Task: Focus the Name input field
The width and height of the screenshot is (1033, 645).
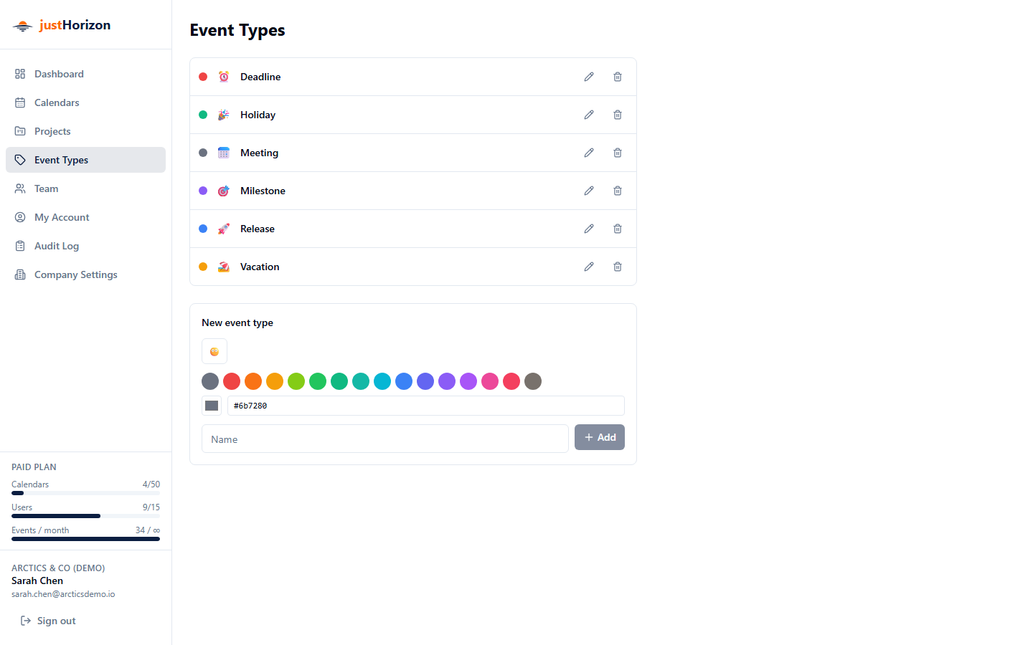Action: [x=385, y=439]
